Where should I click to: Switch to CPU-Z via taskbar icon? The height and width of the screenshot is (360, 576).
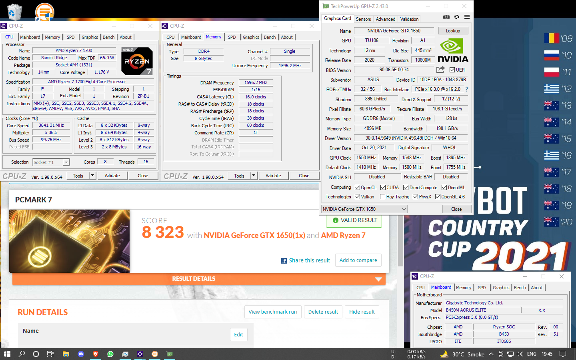[x=140, y=354]
